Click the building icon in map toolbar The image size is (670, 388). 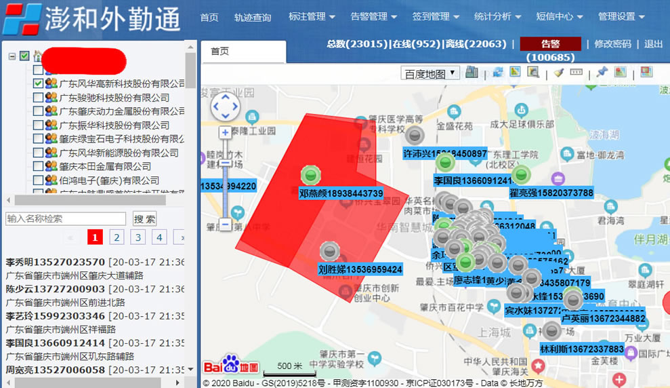472,73
